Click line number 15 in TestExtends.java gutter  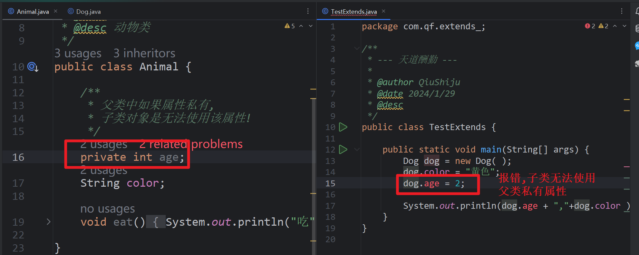click(330, 183)
